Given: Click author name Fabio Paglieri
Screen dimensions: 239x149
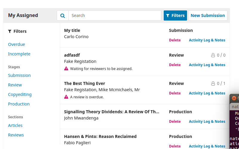Looking at the screenshot, I should (77, 143).
